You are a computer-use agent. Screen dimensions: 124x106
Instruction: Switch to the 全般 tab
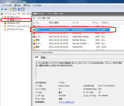point(37,57)
